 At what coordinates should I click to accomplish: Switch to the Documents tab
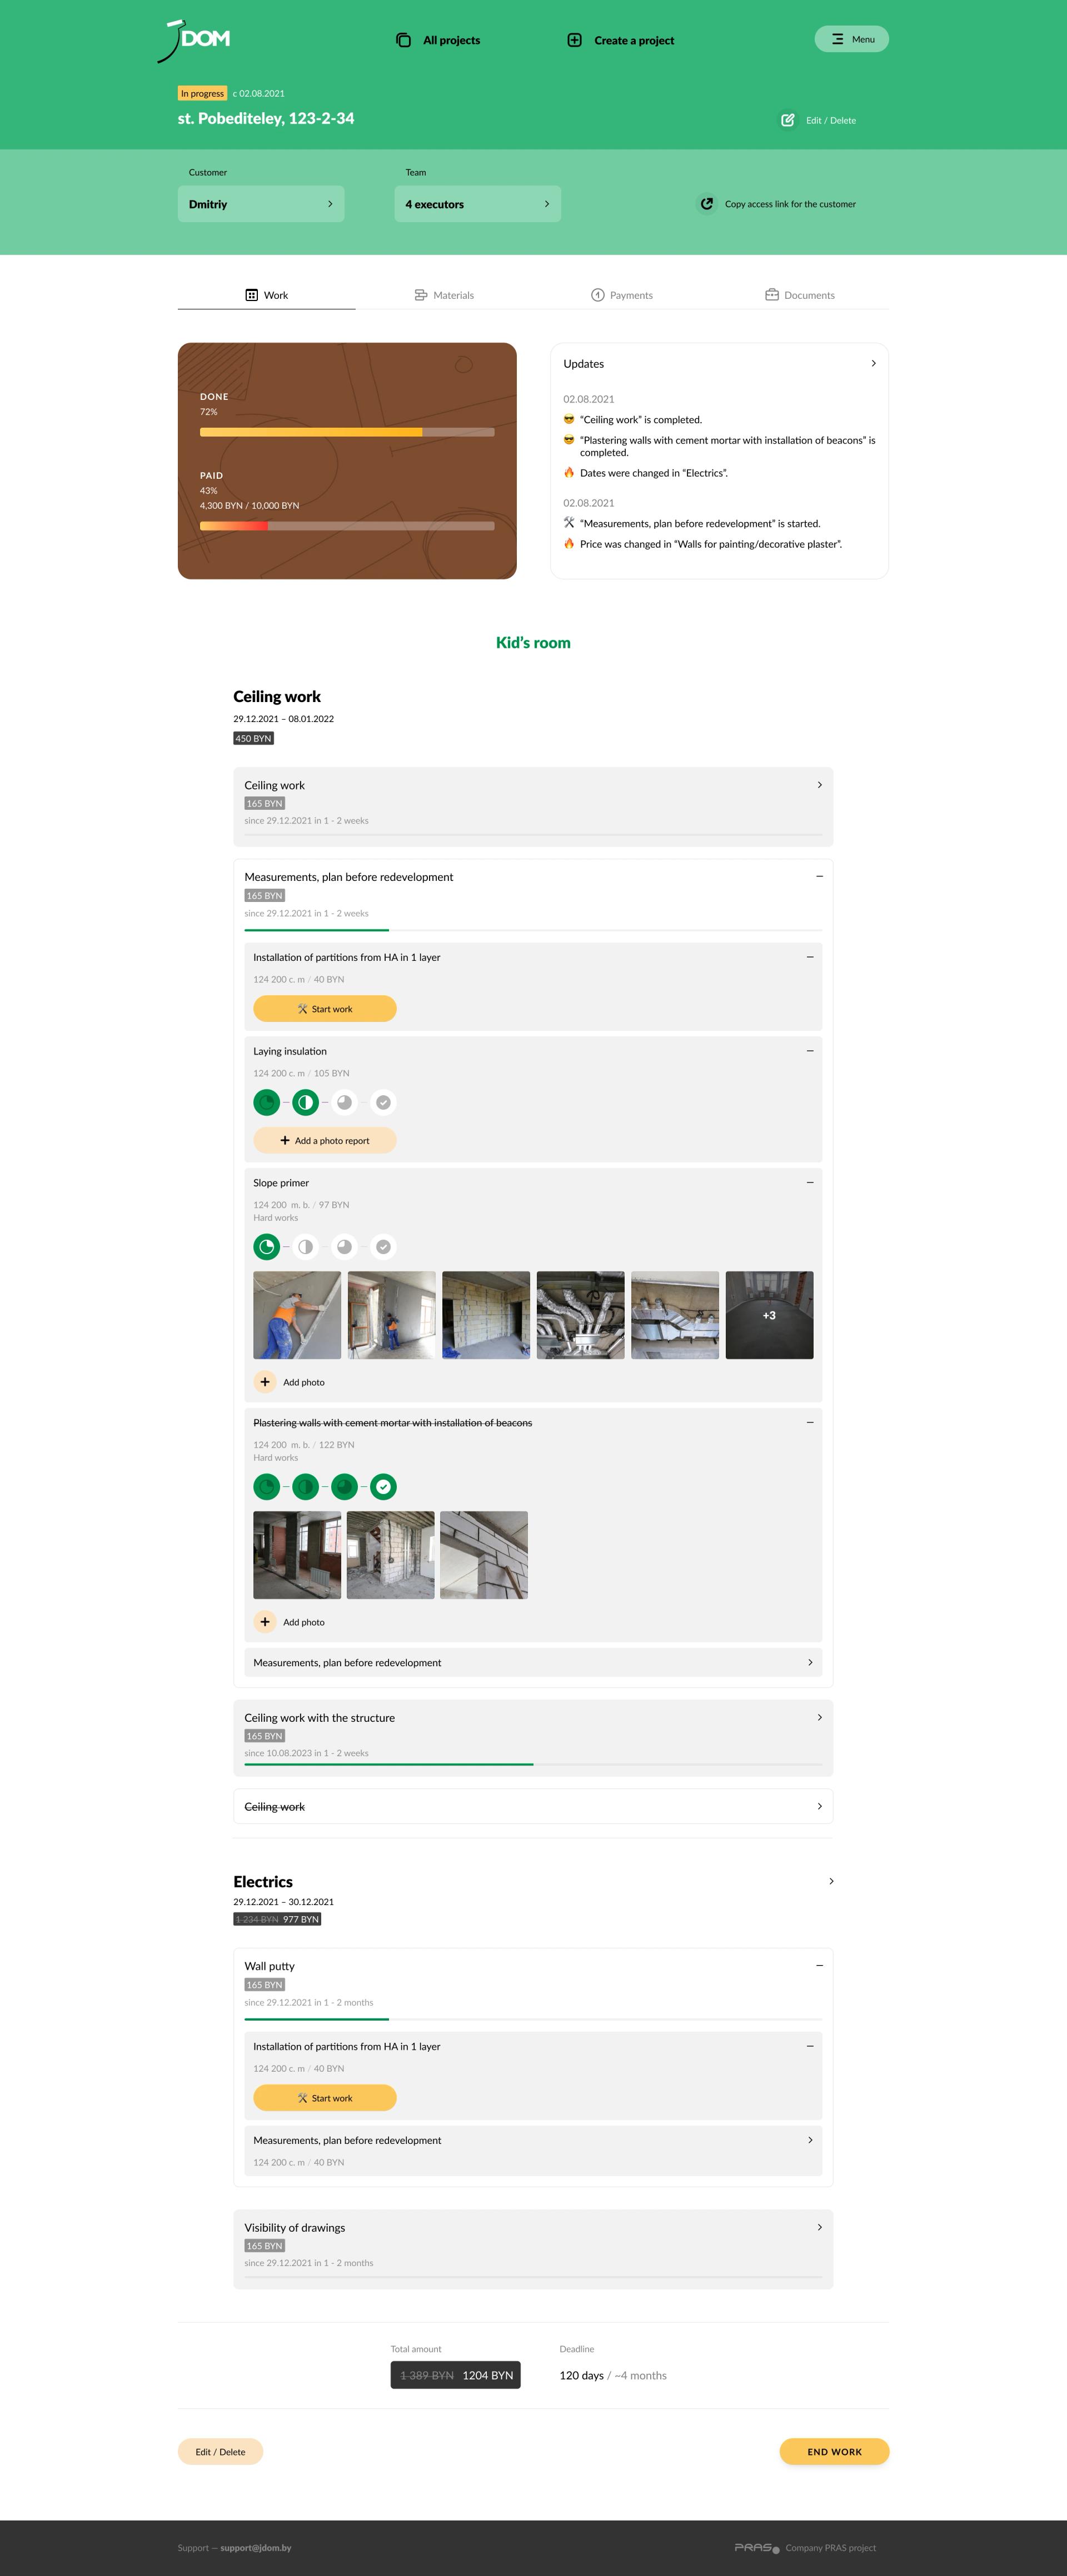click(x=800, y=295)
